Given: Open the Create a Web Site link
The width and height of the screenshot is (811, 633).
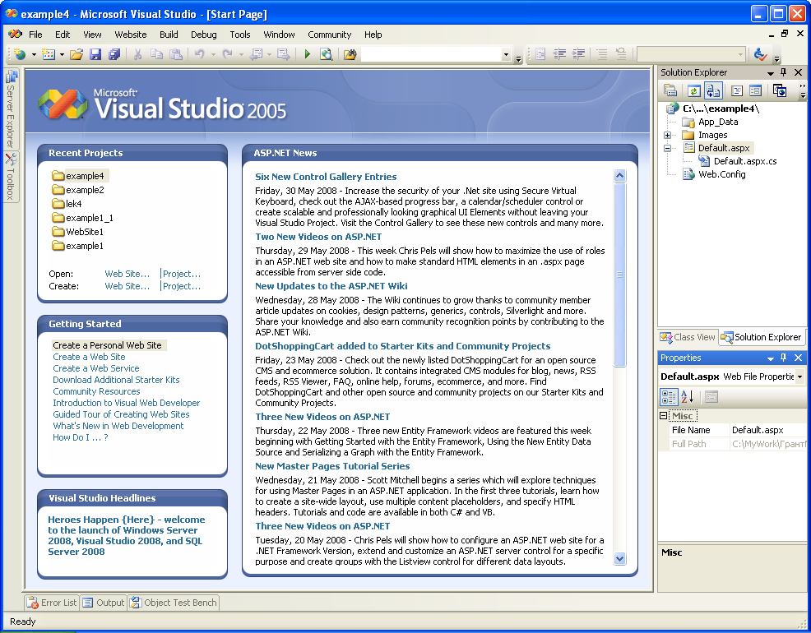Looking at the screenshot, I should pos(88,357).
